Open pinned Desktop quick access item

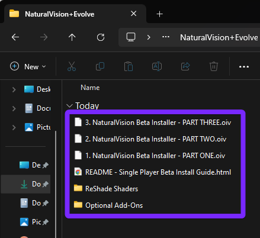(x=34, y=165)
